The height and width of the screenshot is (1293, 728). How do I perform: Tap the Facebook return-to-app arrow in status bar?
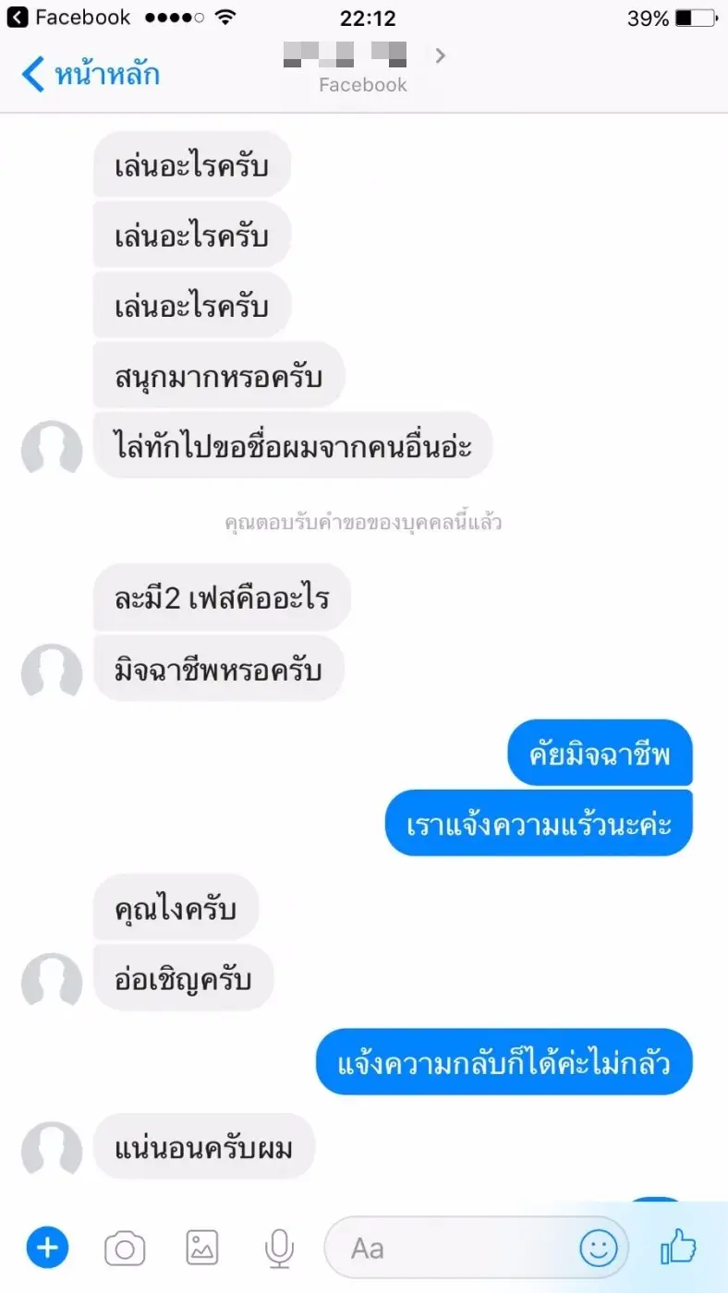(x=18, y=18)
